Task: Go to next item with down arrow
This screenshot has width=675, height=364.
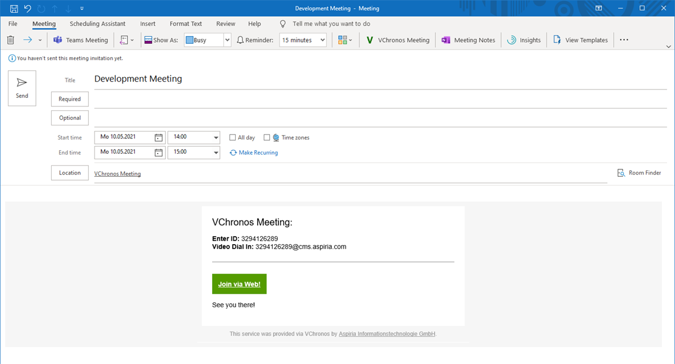Action: [69, 8]
